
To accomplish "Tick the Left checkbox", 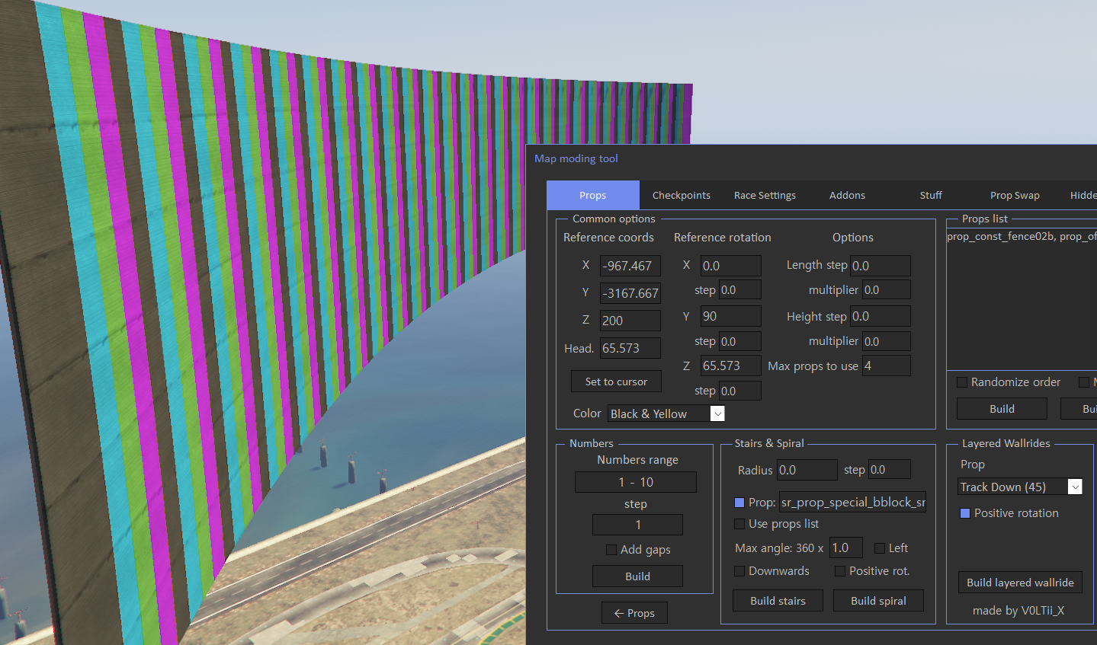I will (x=880, y=548).
